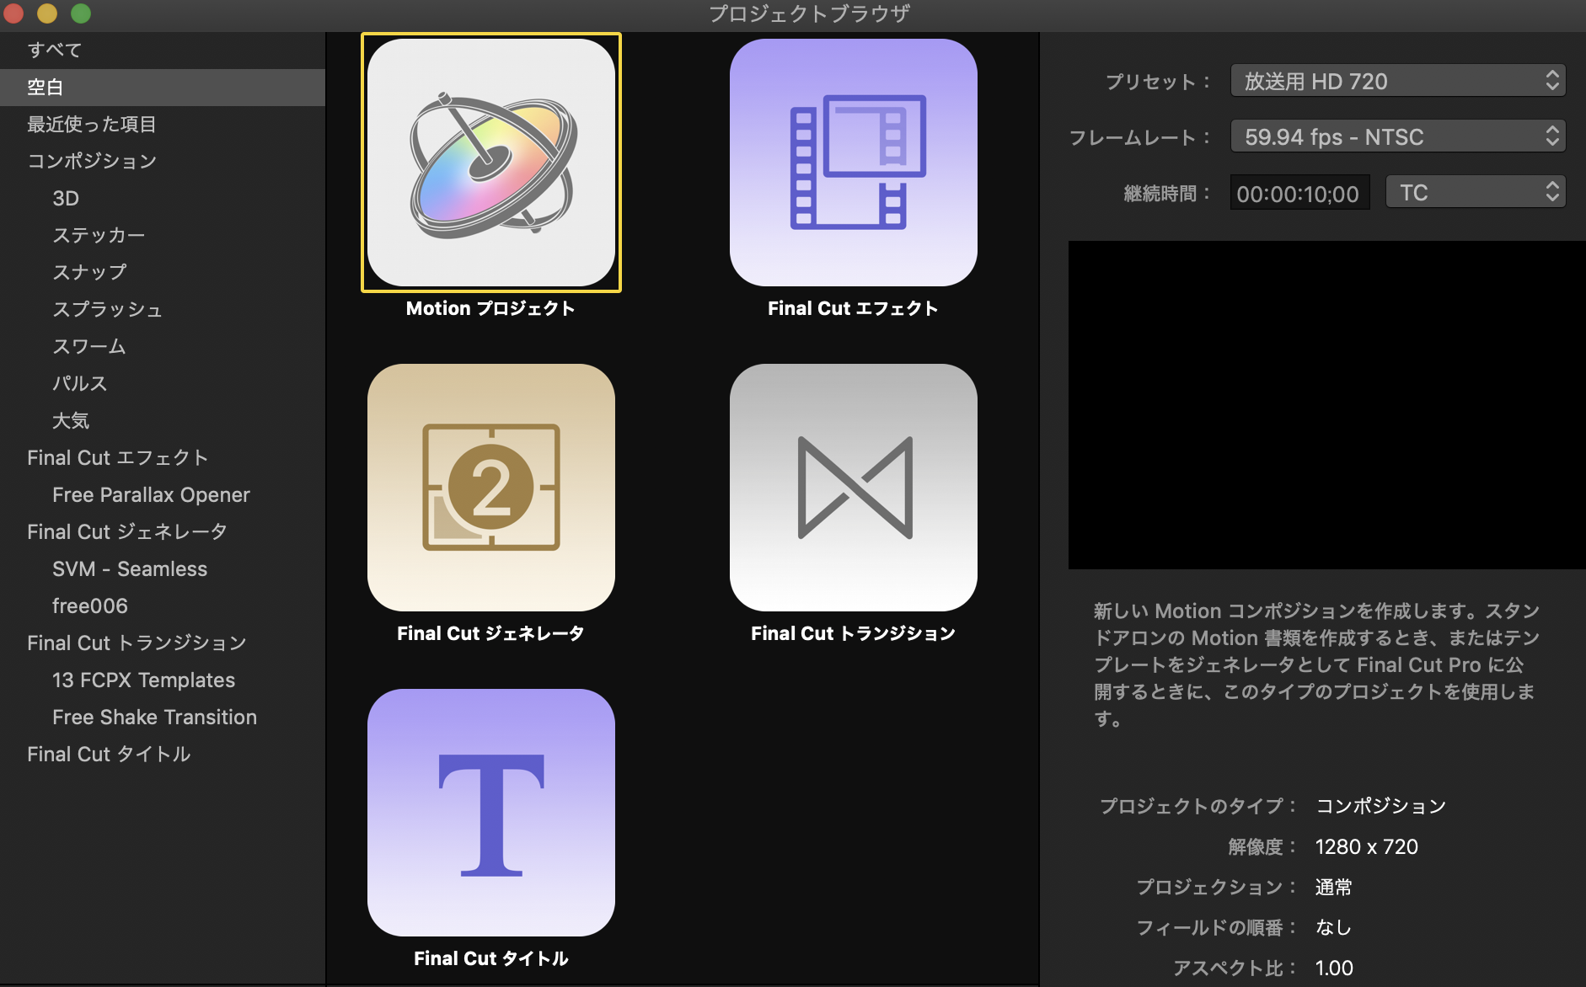Select コンポジション category in the sidebar
Viewport: 1586px width, 987px height.
pos(163,162)
